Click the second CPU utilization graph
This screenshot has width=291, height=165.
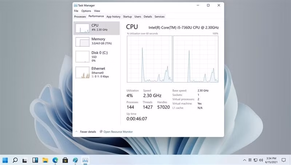196,59
